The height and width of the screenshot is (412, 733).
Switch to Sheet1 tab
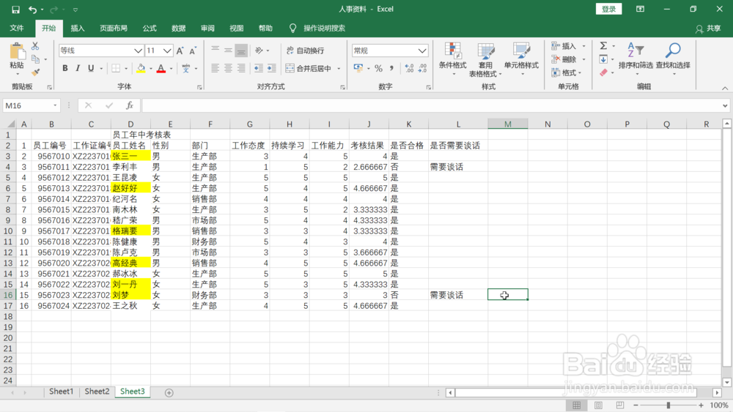click(x=62, y=392)
